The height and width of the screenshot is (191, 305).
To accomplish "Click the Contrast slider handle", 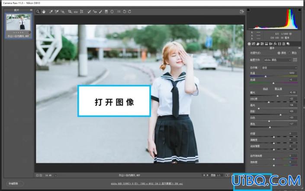I will pos(269,102).
